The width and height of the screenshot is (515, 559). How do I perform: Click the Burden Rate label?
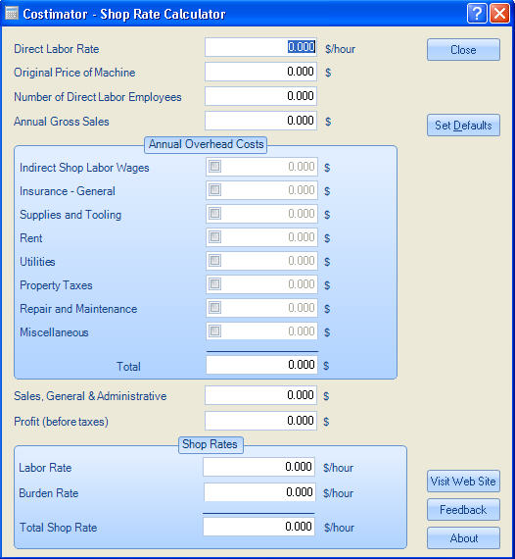[x=48, y=493]
